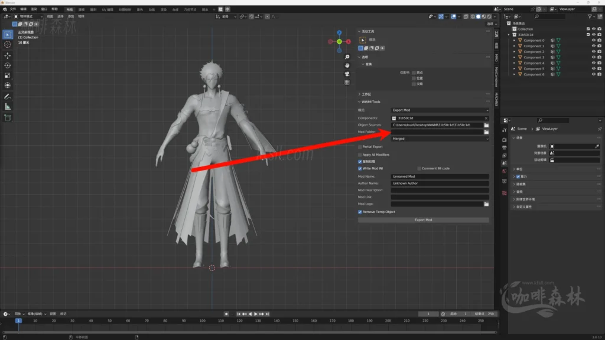The image size is (605, 340).
Task: Select the Rotate tool in left toolbar
Action: coord(8,66)
